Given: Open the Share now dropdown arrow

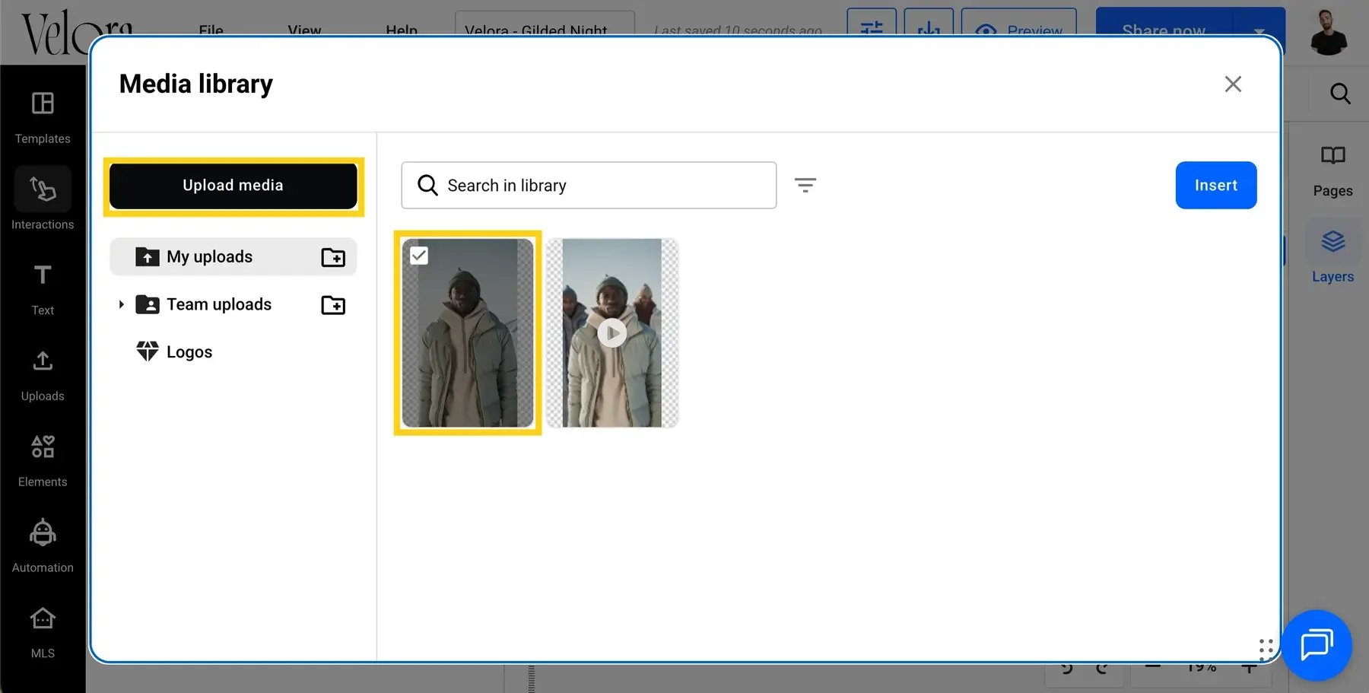Looking at the screenshot, I should tap(1259, 30).
